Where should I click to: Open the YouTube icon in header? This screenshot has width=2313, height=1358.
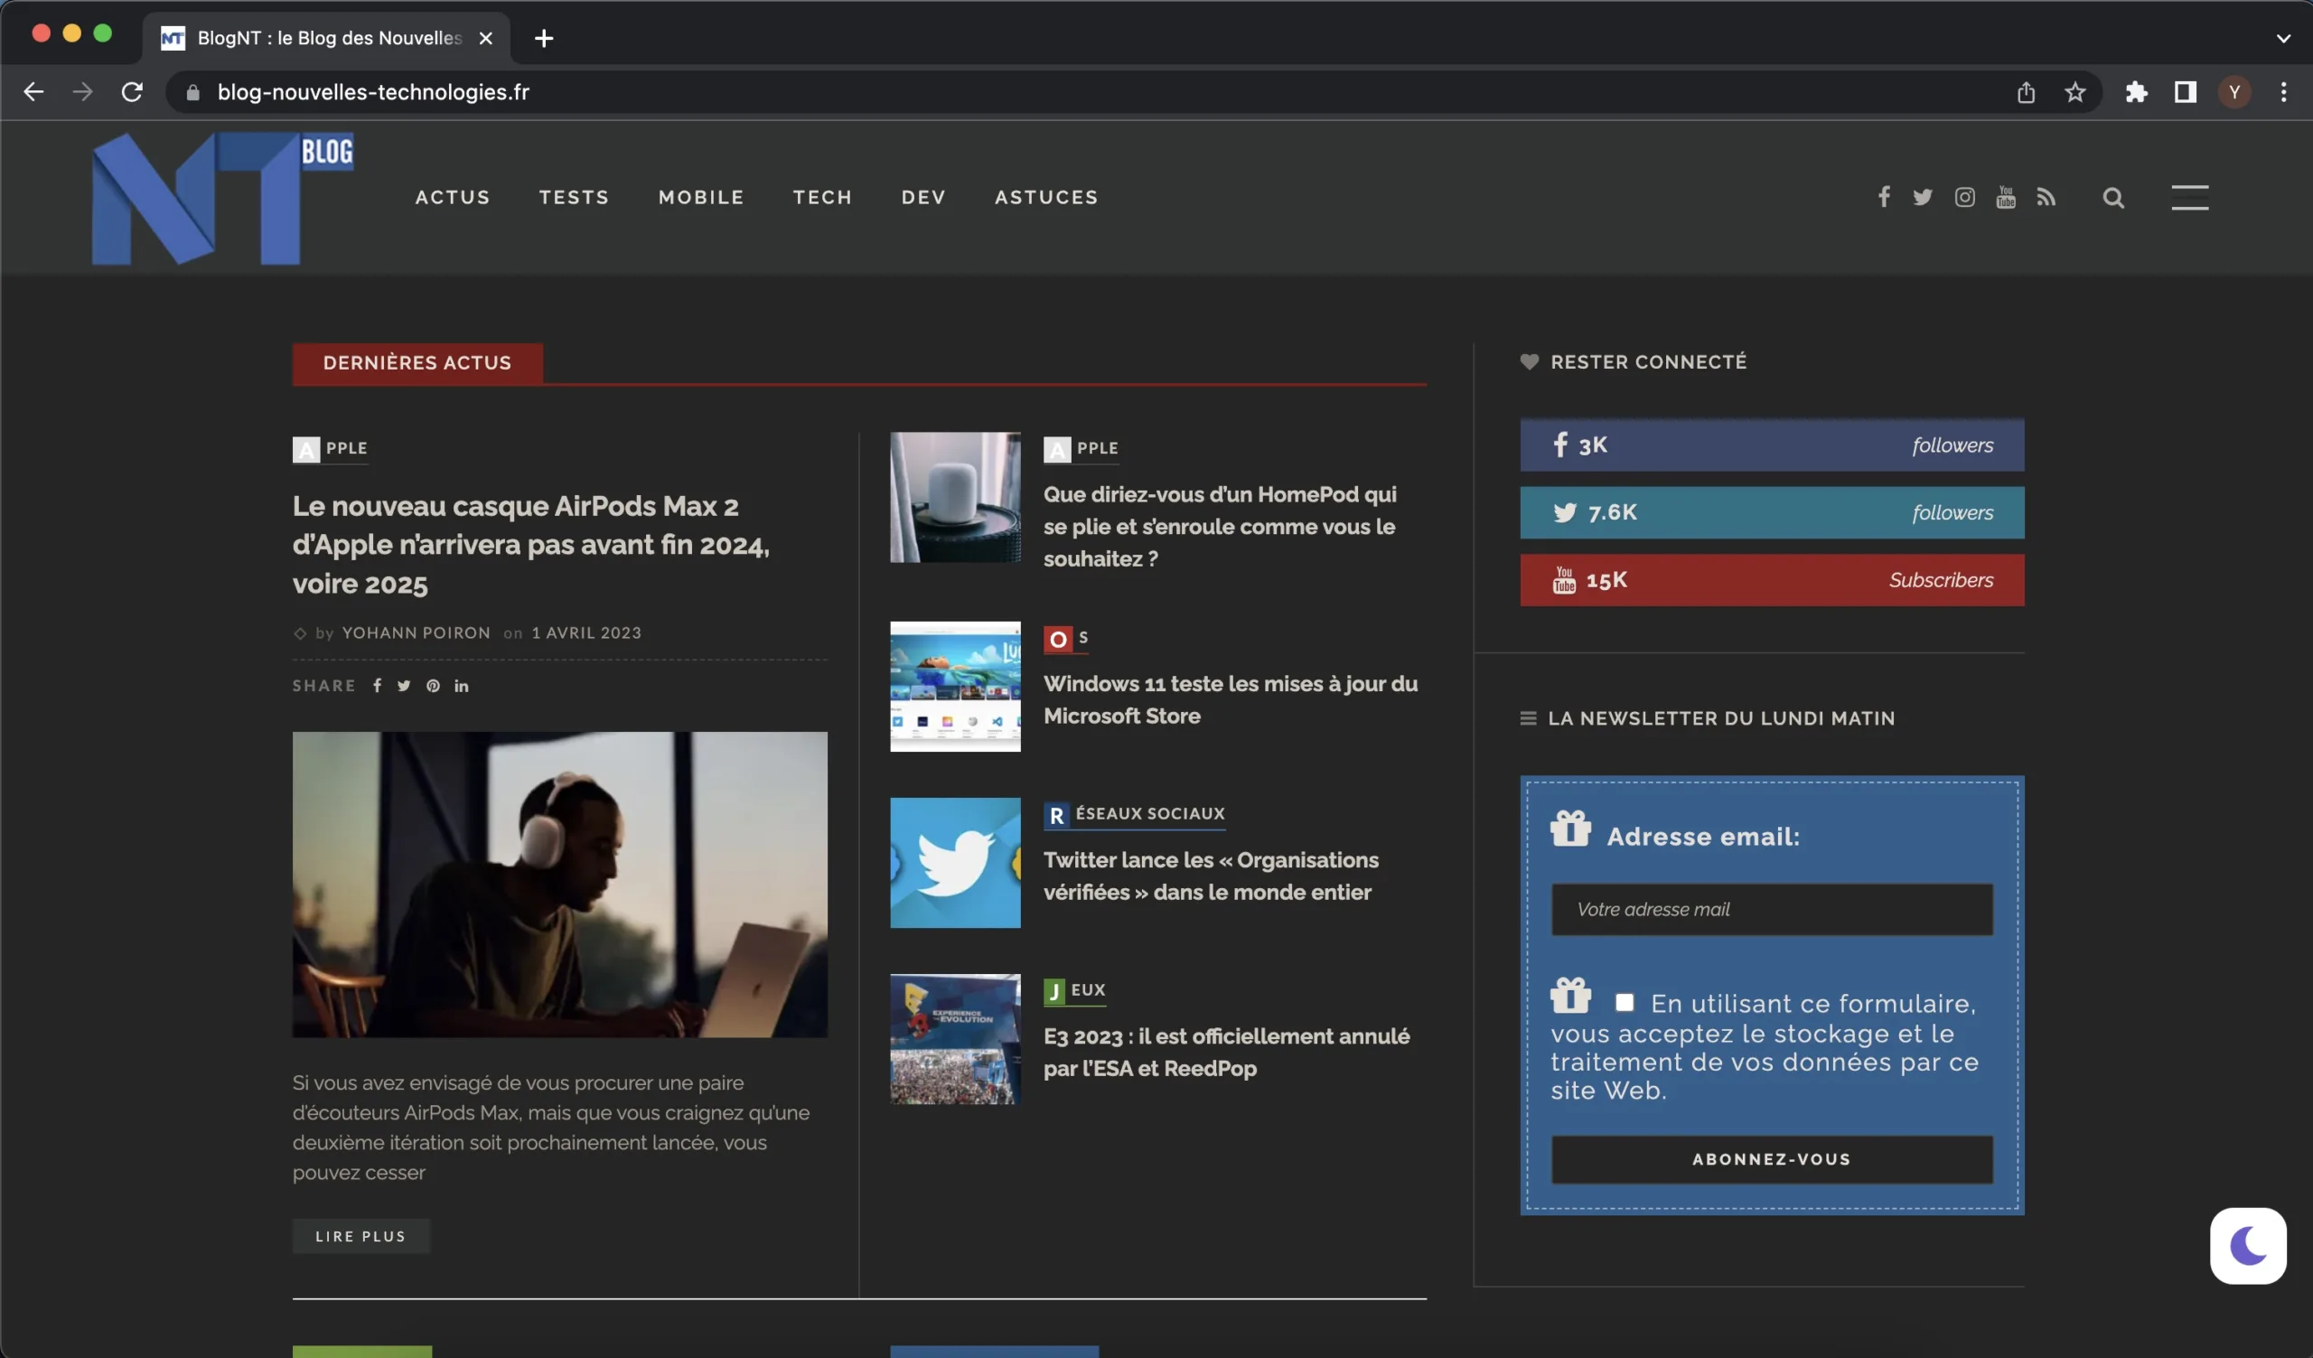coord(2006,196)
